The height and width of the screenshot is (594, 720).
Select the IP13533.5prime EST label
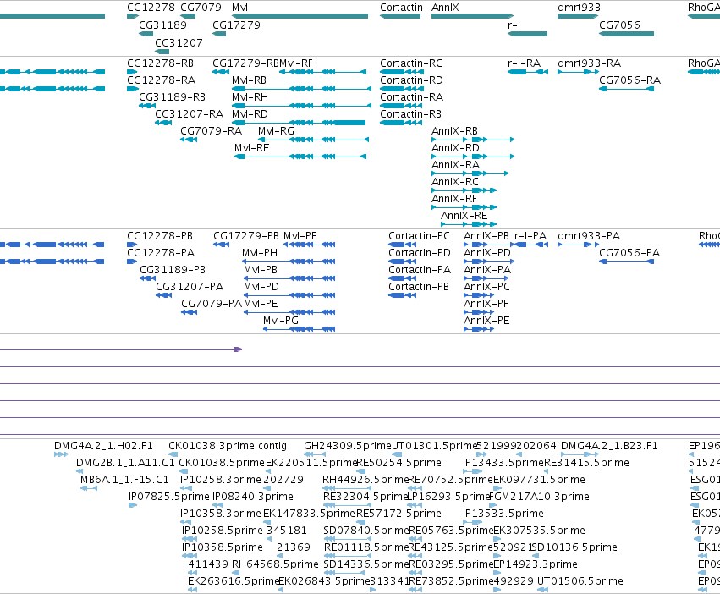point(503,514)
